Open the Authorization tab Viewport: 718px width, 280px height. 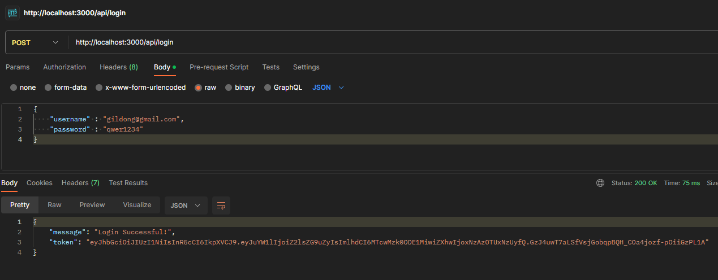[x=65, y=67]
